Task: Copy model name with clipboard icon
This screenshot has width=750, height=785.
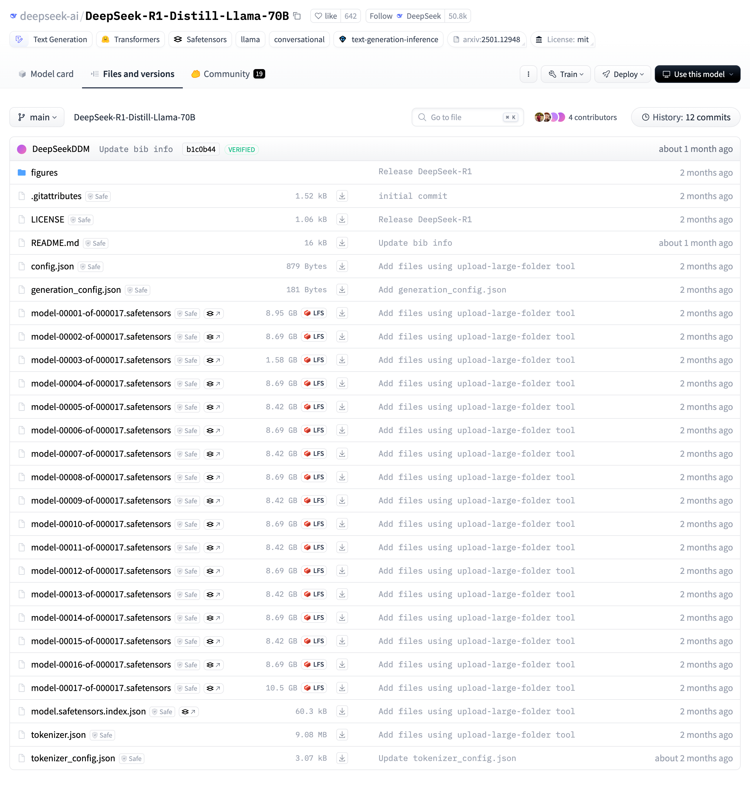Action: pos(297,16)
